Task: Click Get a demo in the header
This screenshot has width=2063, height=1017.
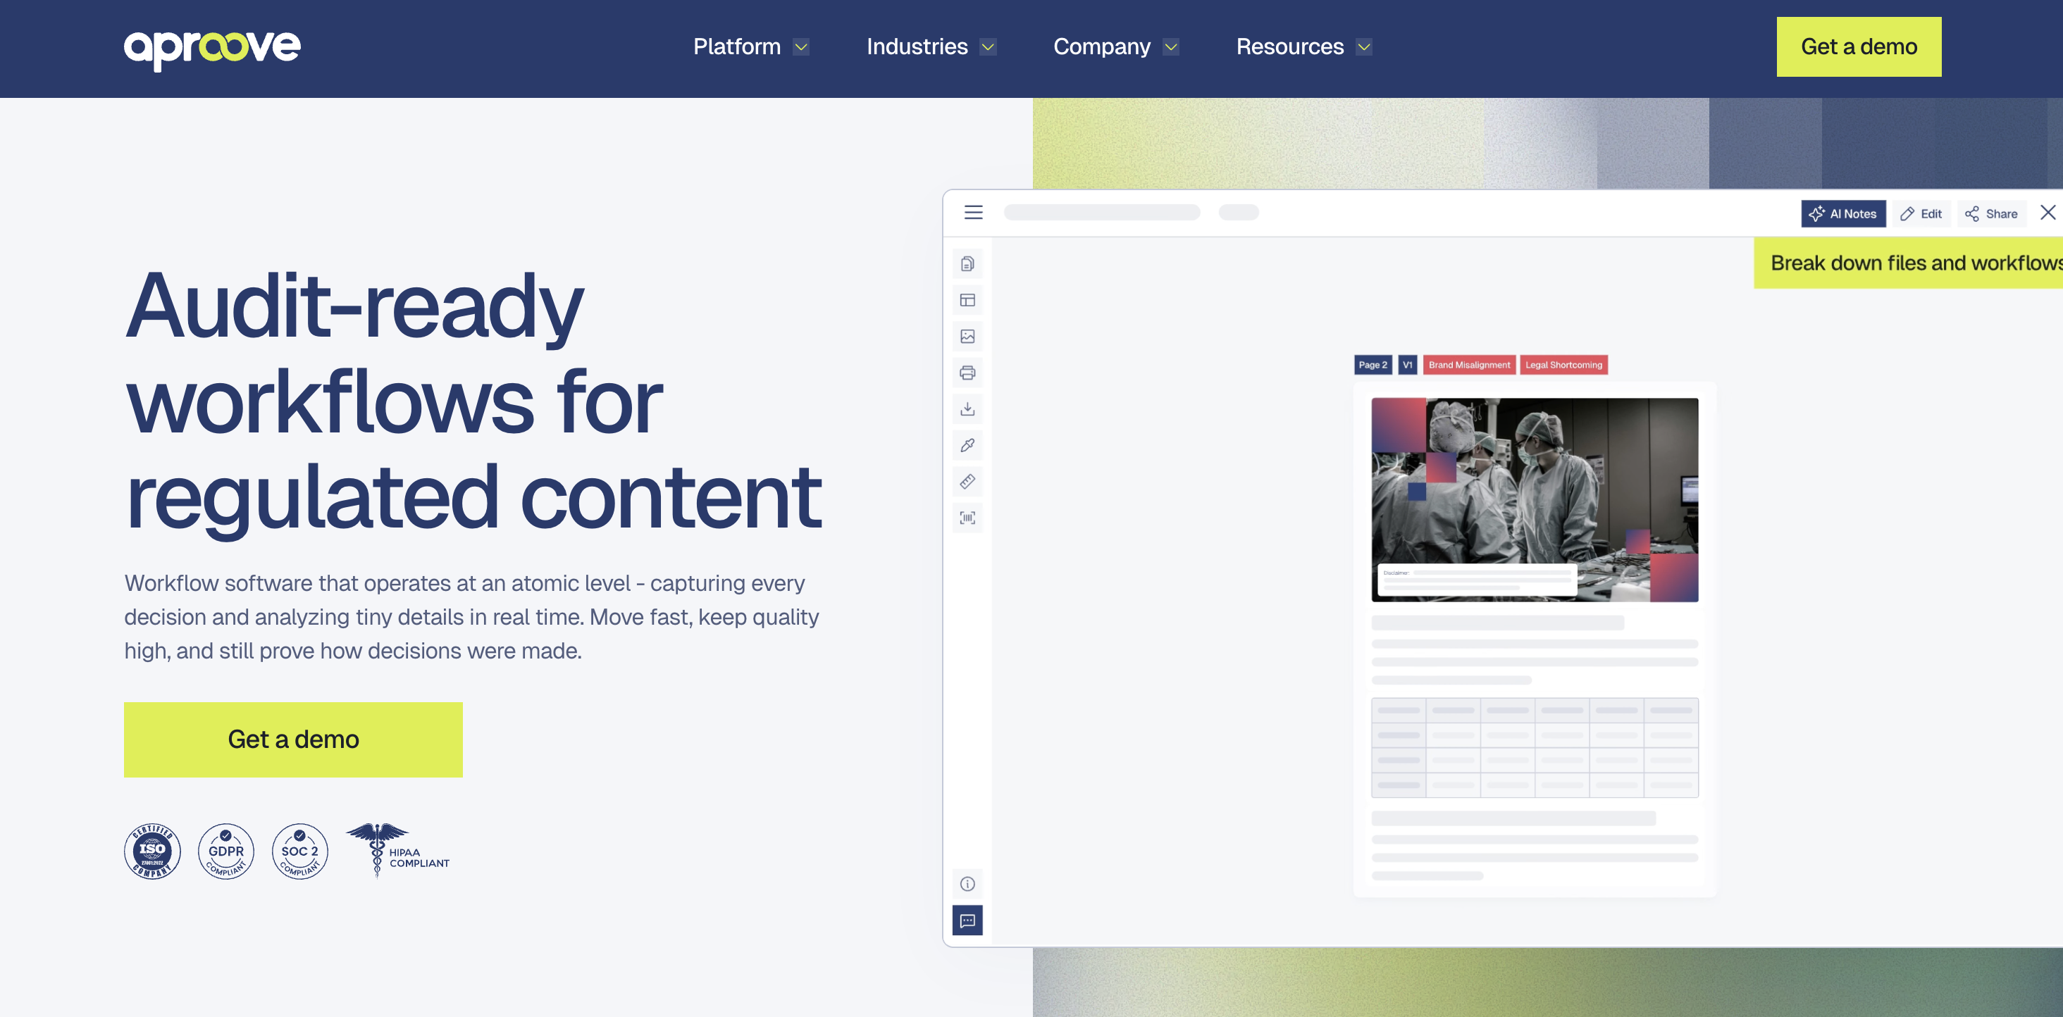Action: 1859,46
